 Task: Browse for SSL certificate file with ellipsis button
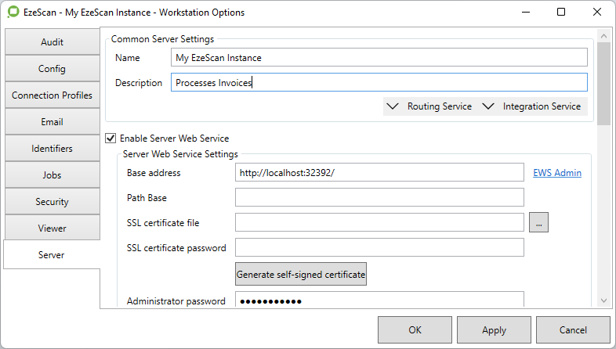(538, 223)
